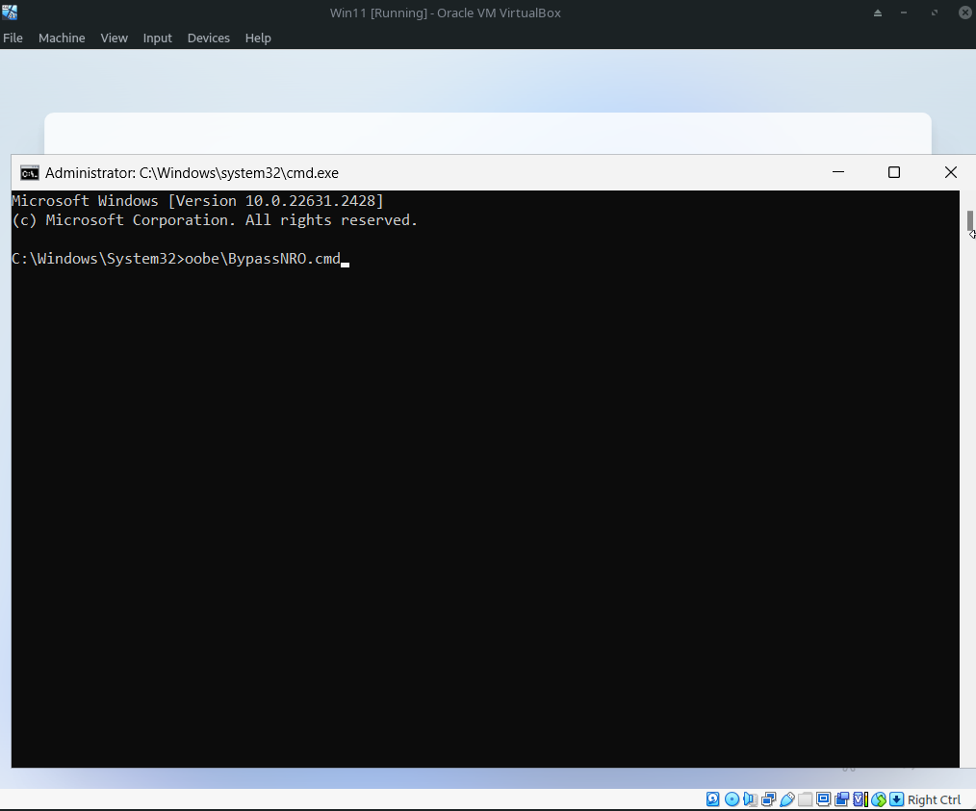Click the Win11 [Running] window title

point(445,13)
